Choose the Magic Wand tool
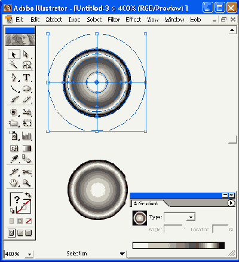239x262 pixels. (x=14, y=65)
